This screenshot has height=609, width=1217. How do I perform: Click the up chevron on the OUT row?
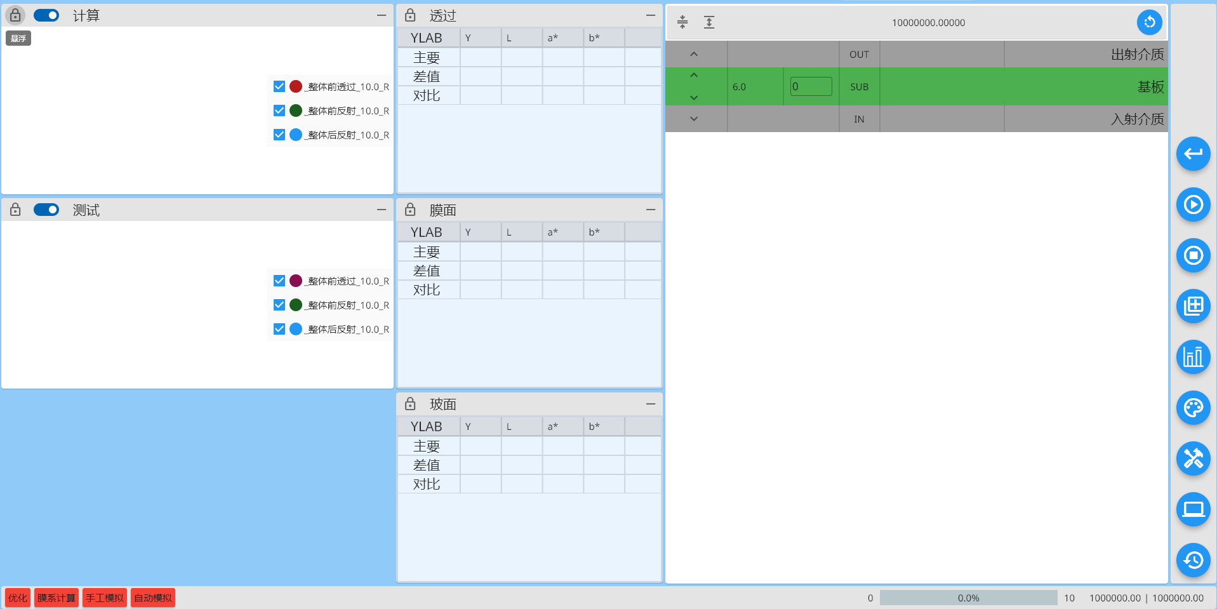click(x=694, y=54)
